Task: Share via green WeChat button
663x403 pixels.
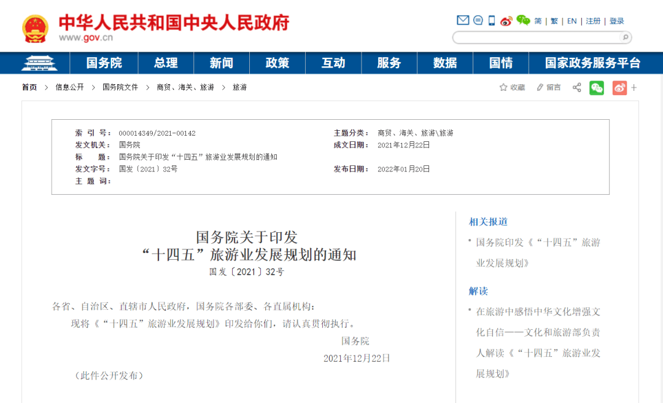Action: pyautogui.click(x=597, y=88)
